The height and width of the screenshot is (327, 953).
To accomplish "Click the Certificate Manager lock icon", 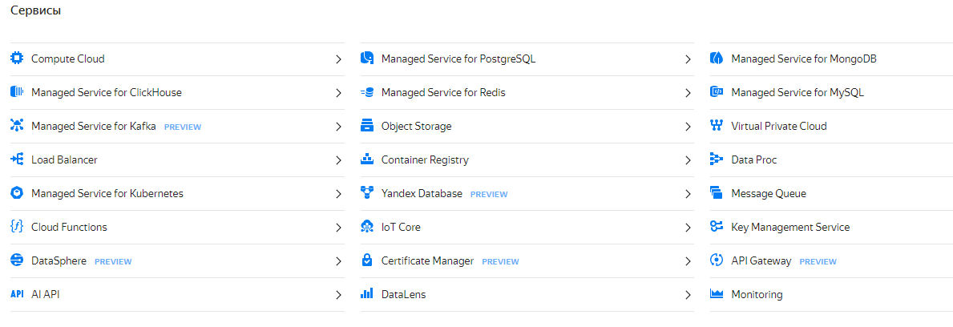I will [366, 260].
